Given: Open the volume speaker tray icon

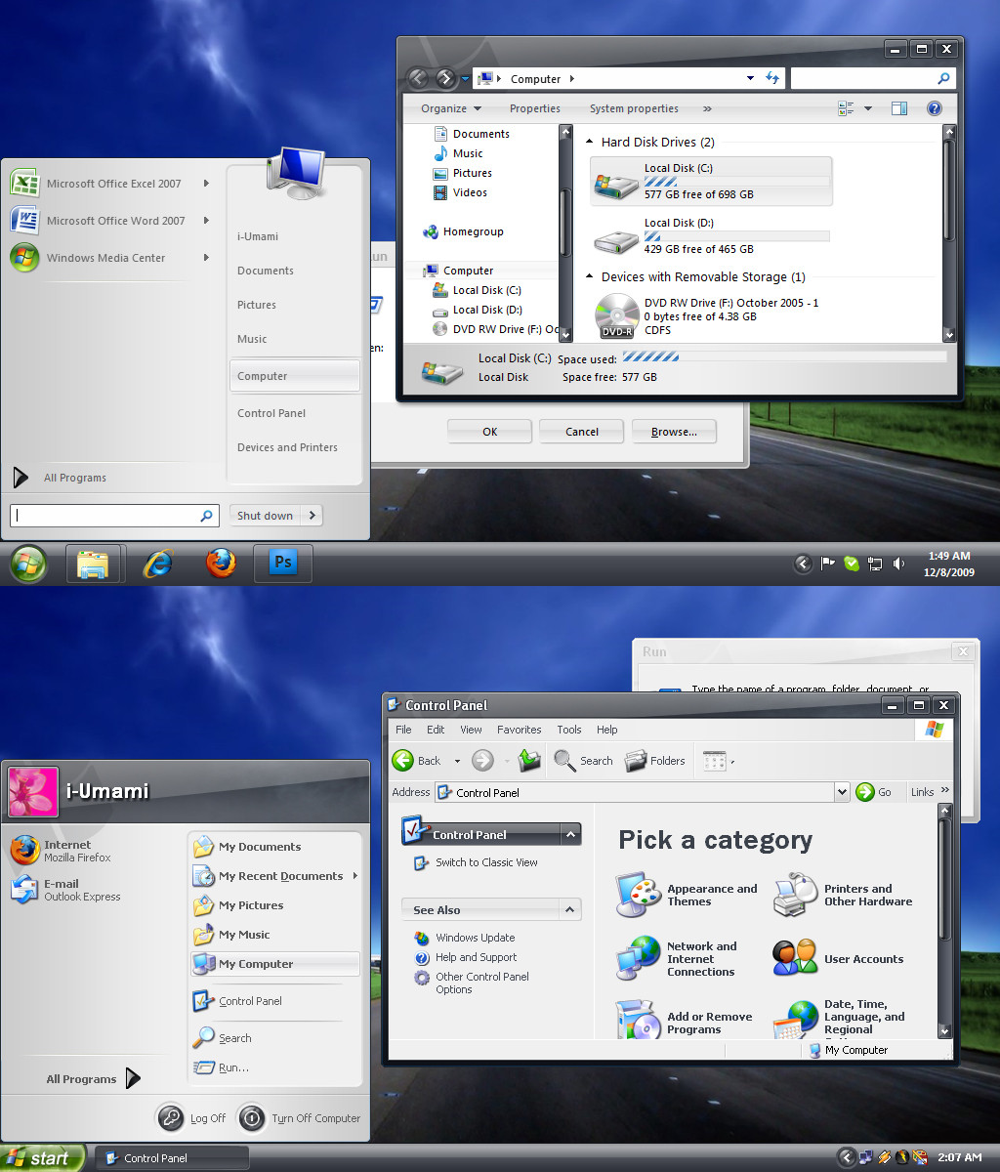Looking at the screenshot, I should click(x=898, y=564).
